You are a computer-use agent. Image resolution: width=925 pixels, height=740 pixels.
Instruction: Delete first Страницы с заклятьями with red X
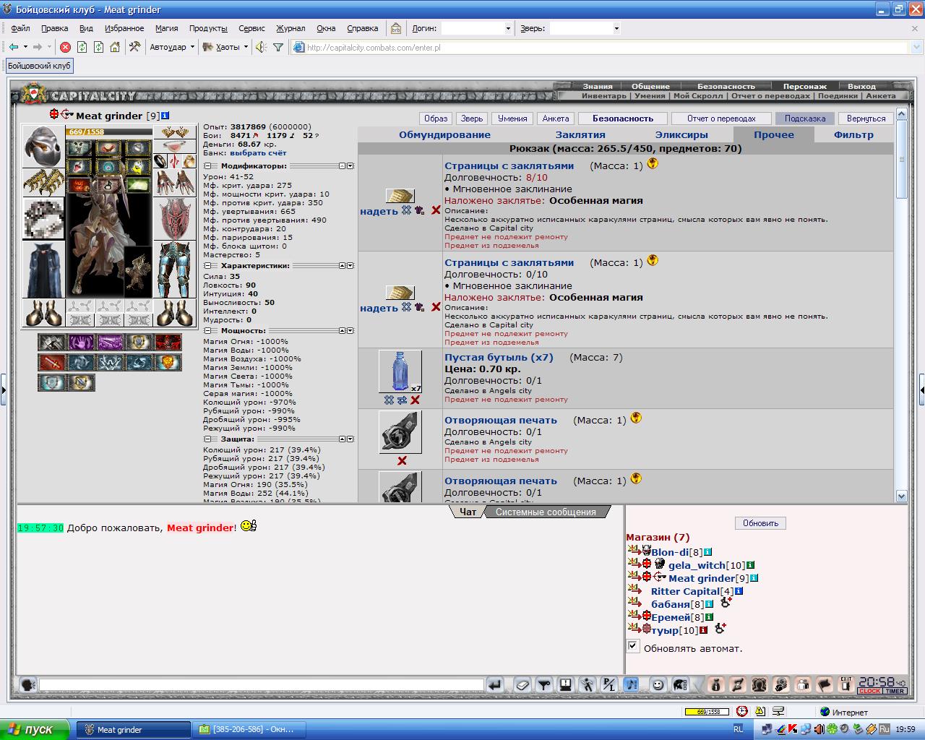click(x=436, y=210)
